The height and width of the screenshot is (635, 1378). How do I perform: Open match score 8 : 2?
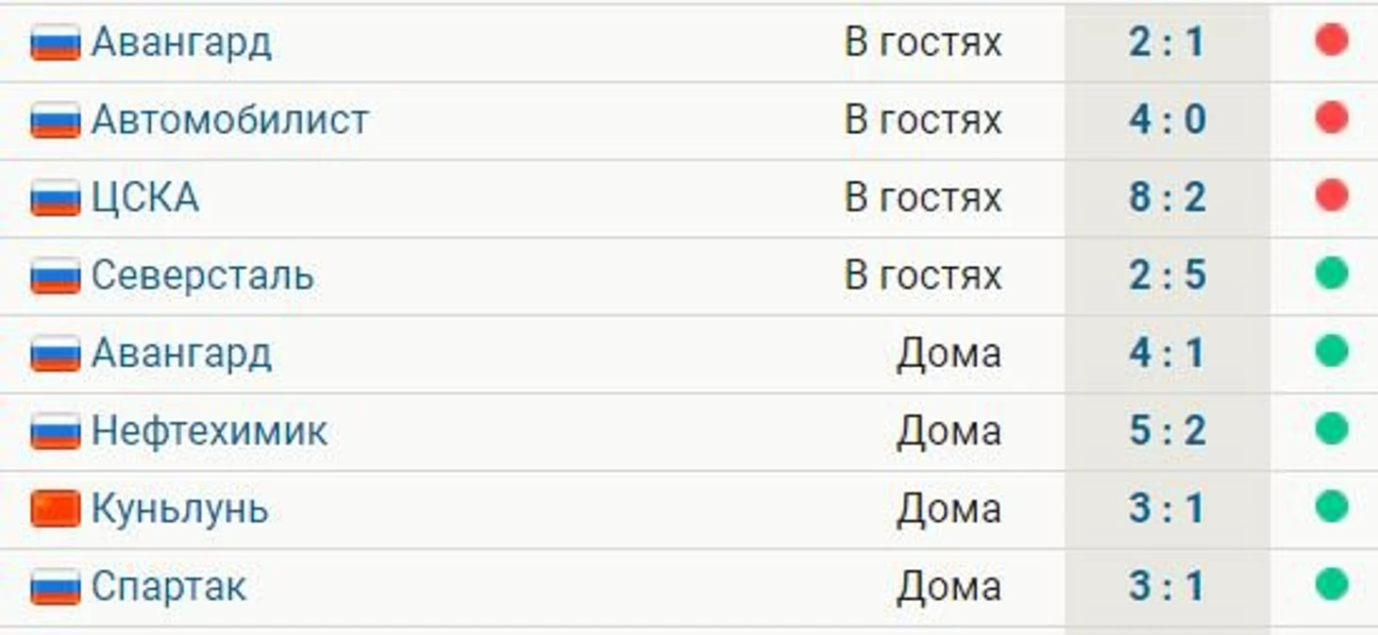click(1167, 198)
